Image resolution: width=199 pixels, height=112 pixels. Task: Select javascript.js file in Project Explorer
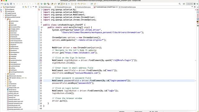point(12,90)
